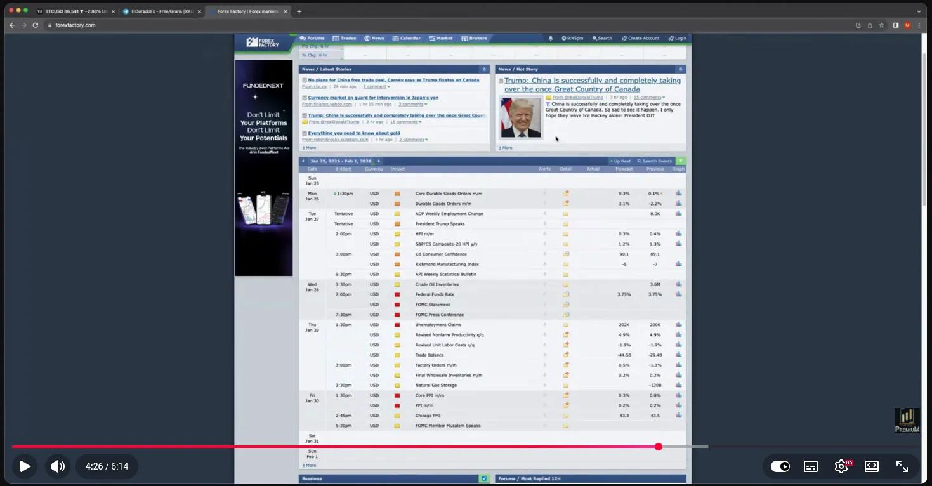Enter fullscreen mode
This screenshot has width=932, height=486.
(x=902, y=466)
